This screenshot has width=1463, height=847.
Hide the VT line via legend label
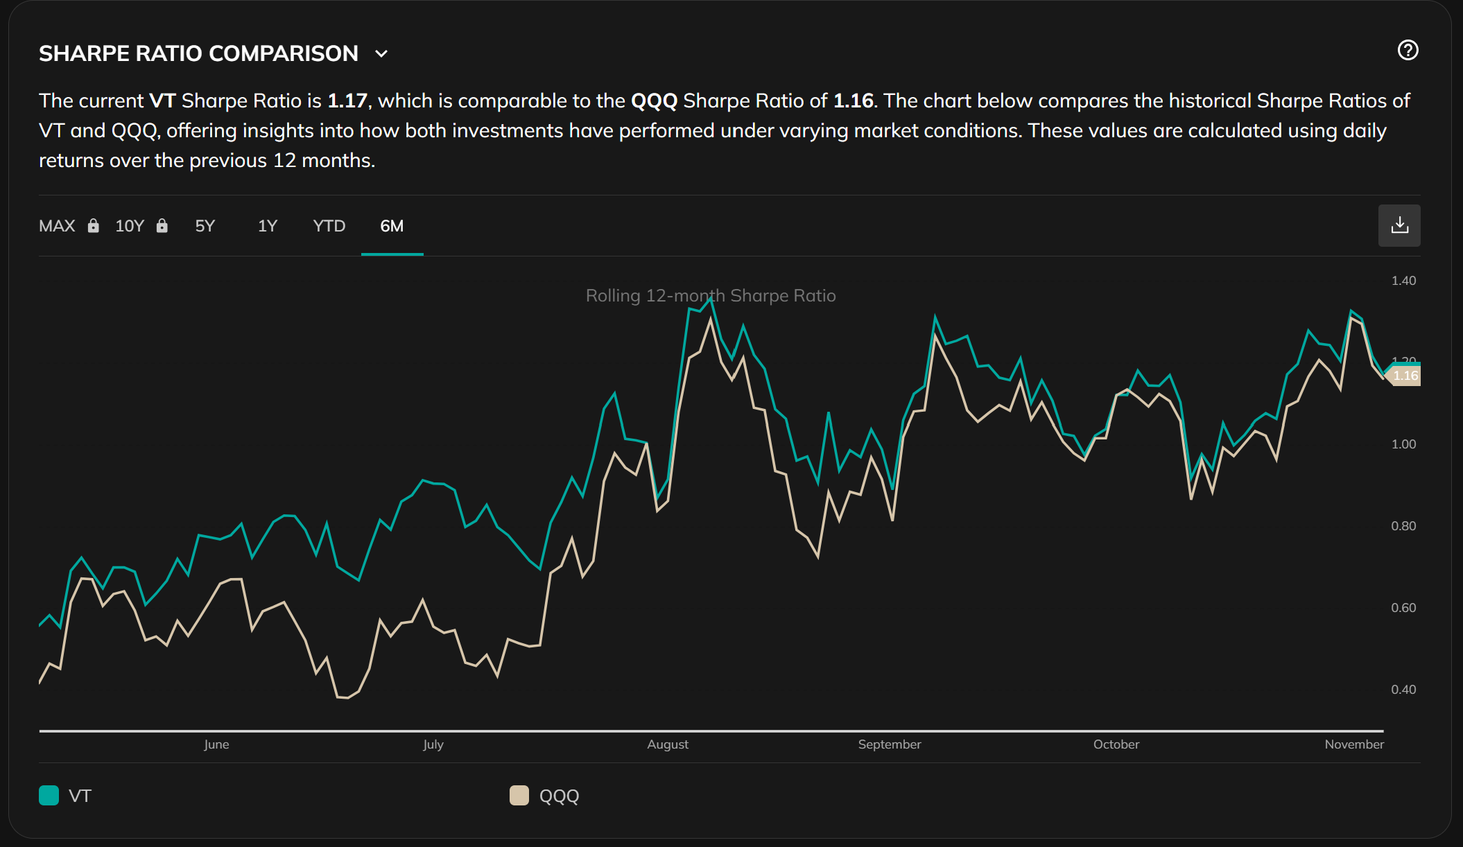click(80, 796)
